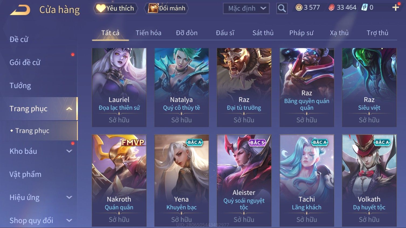406x228 pixels.
Task: Select the Tiến hóa tab
Action: (148, 33)
